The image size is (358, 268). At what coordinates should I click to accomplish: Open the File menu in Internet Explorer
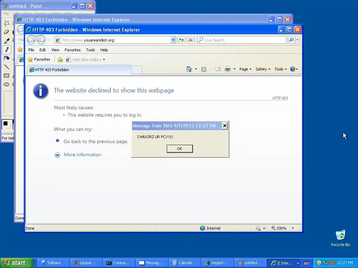point(31,50)
